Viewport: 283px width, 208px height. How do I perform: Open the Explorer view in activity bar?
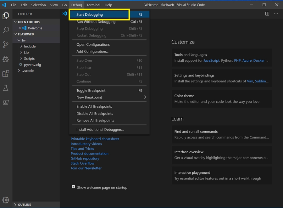[6, 16]
